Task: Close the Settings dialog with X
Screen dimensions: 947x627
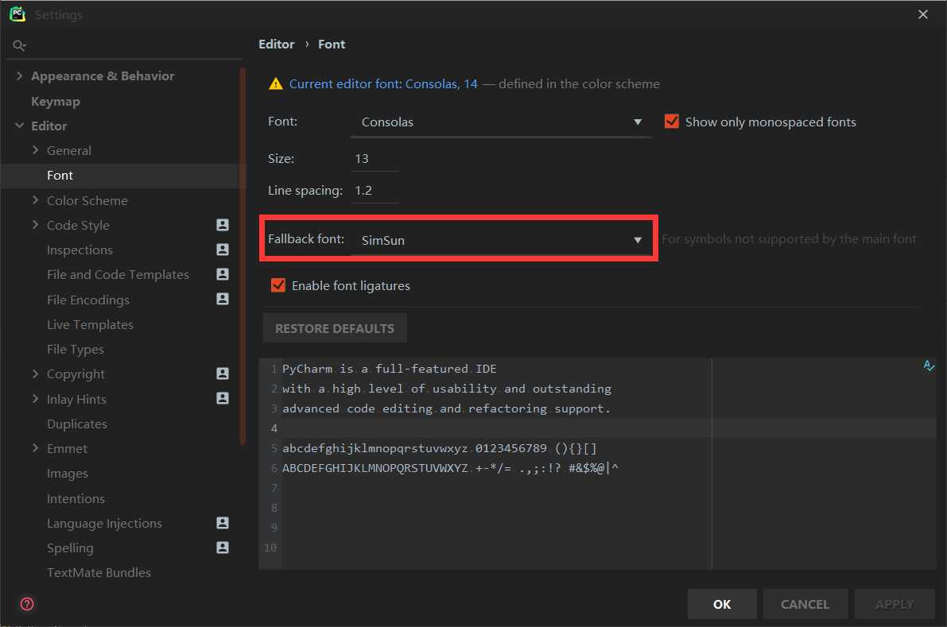Action: pyautogui.click(x=923, y=14)
